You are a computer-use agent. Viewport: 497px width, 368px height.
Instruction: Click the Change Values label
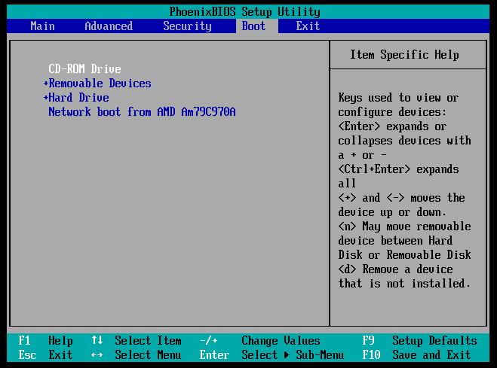tap(281, 341)
